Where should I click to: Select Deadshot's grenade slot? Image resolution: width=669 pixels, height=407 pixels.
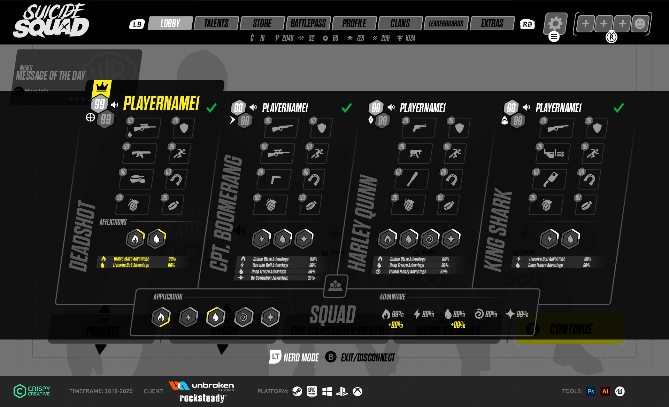tap(133, 205)
